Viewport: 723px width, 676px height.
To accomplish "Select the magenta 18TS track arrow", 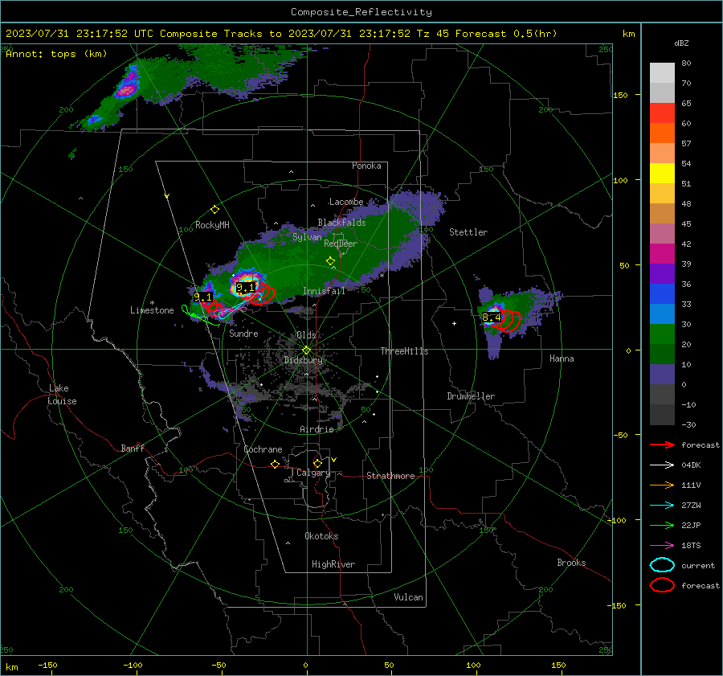I will click(x=662, y=546).
